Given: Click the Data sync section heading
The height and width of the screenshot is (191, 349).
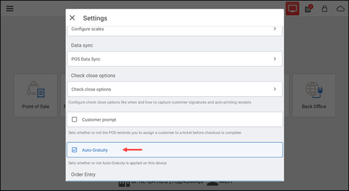Looking at the screenshot, I should pos(82,45).
